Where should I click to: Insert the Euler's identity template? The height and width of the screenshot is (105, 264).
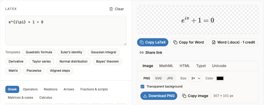click(x=71, y=52)
